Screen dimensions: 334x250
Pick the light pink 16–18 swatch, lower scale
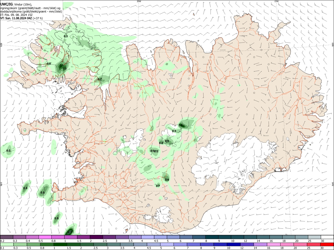pos(274,244)
